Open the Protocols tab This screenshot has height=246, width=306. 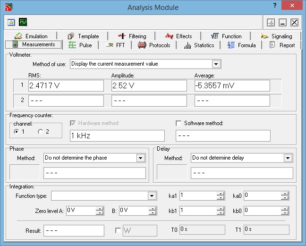click(x=154, y=45)
